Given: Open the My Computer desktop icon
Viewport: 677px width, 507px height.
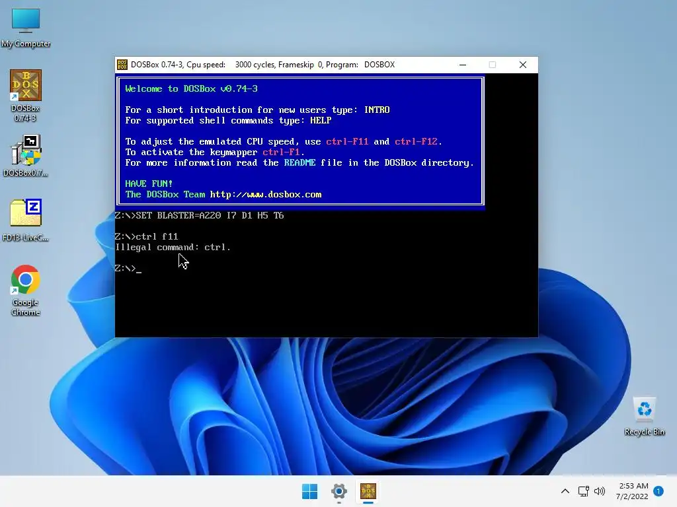Looking at the screenshot, I should [x=26, y=27].
